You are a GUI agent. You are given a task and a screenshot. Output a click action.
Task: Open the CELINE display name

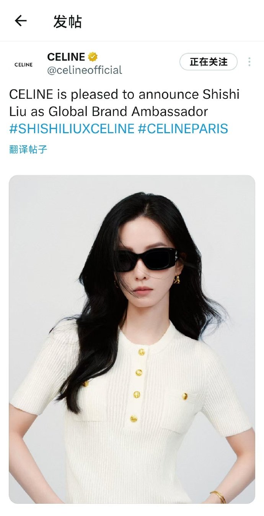66,57
